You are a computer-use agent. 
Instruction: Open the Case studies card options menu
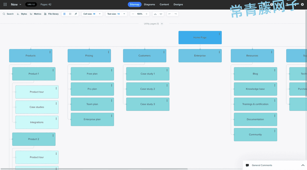(56, 104)
